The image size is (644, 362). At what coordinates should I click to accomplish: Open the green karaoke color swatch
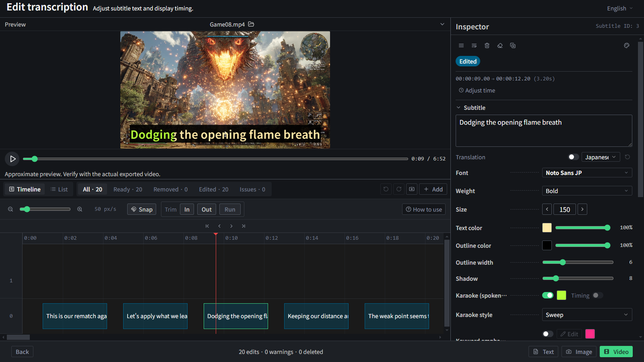pos(561,295)
